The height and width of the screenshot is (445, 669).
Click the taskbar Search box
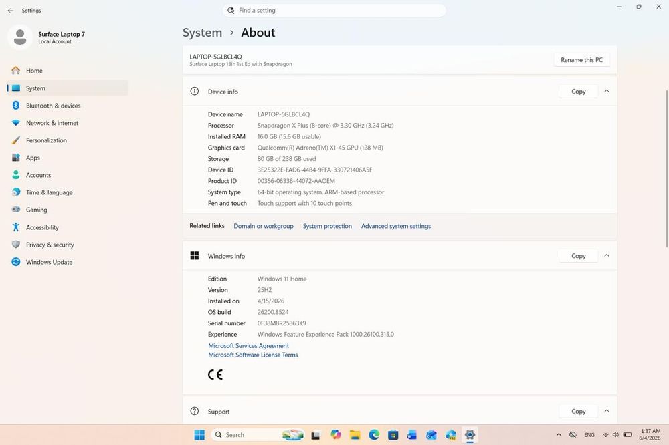click(258, 435)
